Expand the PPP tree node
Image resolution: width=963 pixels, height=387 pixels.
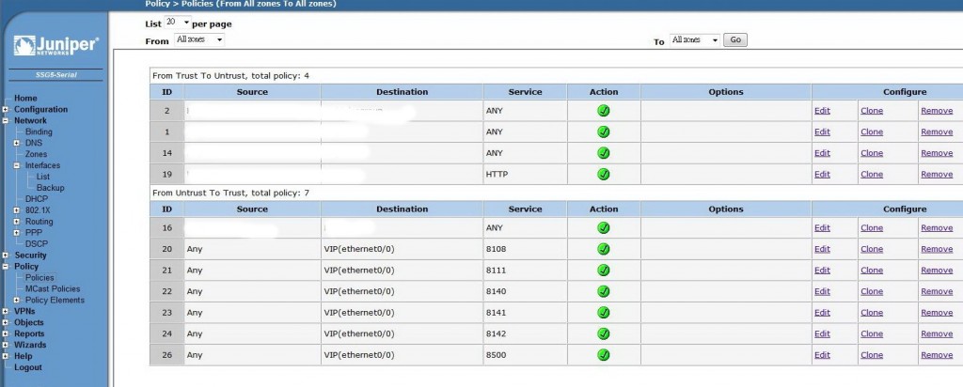[17, 233]
